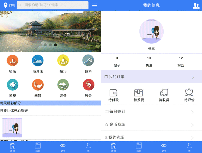Switch to 更多 tab in right bottom bar
202x153 pixels.
[x=164, y=147]
